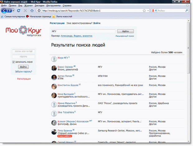Open Артем Попов profile link
Screen dimensions: 193x146
click(x=65, y=76)
